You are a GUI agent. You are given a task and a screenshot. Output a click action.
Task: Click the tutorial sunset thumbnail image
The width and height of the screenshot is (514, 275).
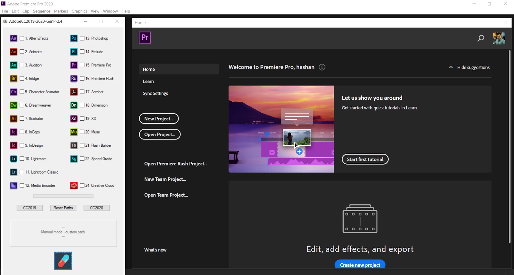pyautogui.click(x=281, y=129)
